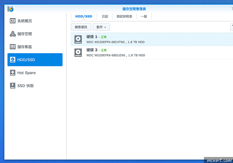
Task: Click the SSD 快取 sidebar icon
Action: [x=13, y=85]
